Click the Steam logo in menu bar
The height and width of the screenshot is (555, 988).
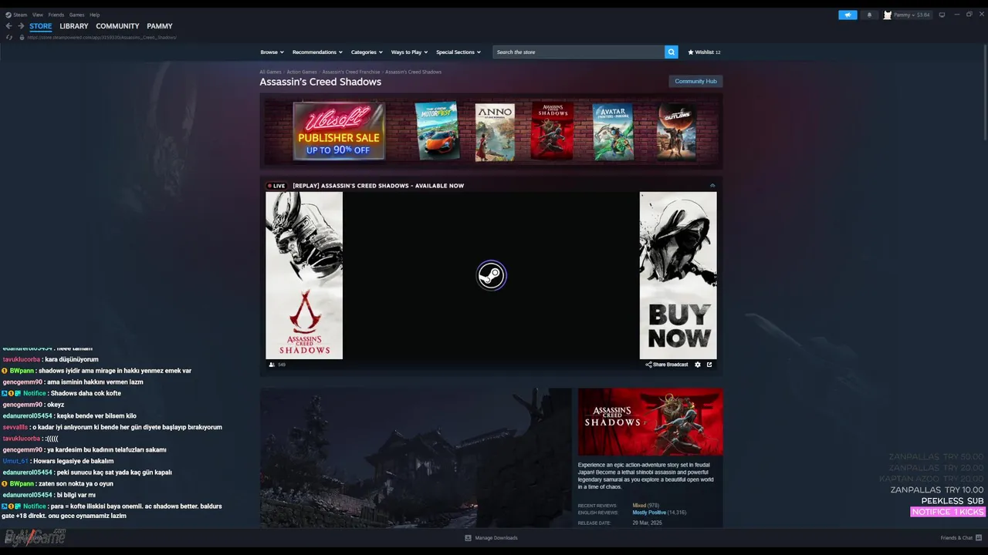pyautogui.click(x=8, y=15)
